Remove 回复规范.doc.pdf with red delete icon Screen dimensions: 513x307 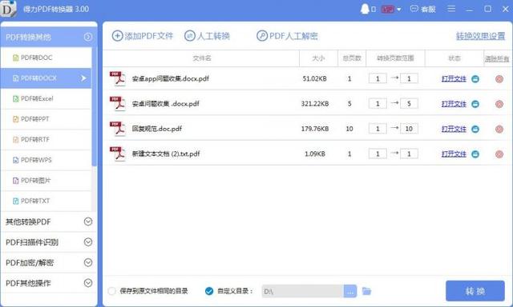pos(499,129)
